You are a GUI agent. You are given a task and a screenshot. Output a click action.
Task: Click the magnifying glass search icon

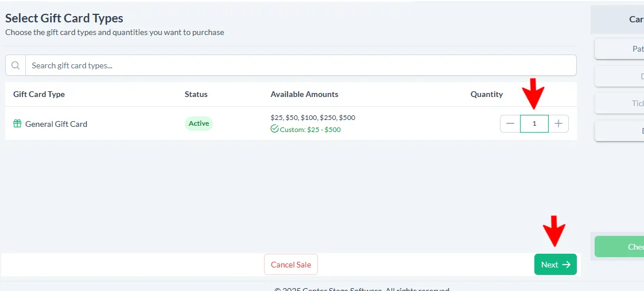tap(15, 65)
